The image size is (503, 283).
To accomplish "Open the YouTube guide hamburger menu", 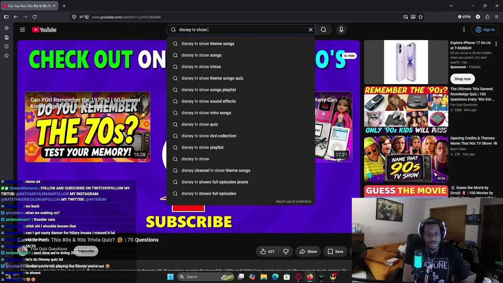I will [22, 29].
